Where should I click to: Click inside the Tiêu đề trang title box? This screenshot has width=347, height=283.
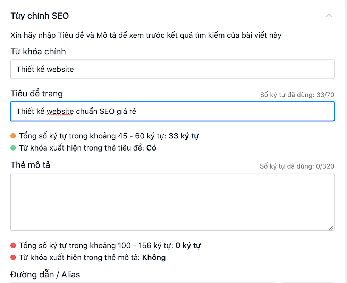[172, 111]
